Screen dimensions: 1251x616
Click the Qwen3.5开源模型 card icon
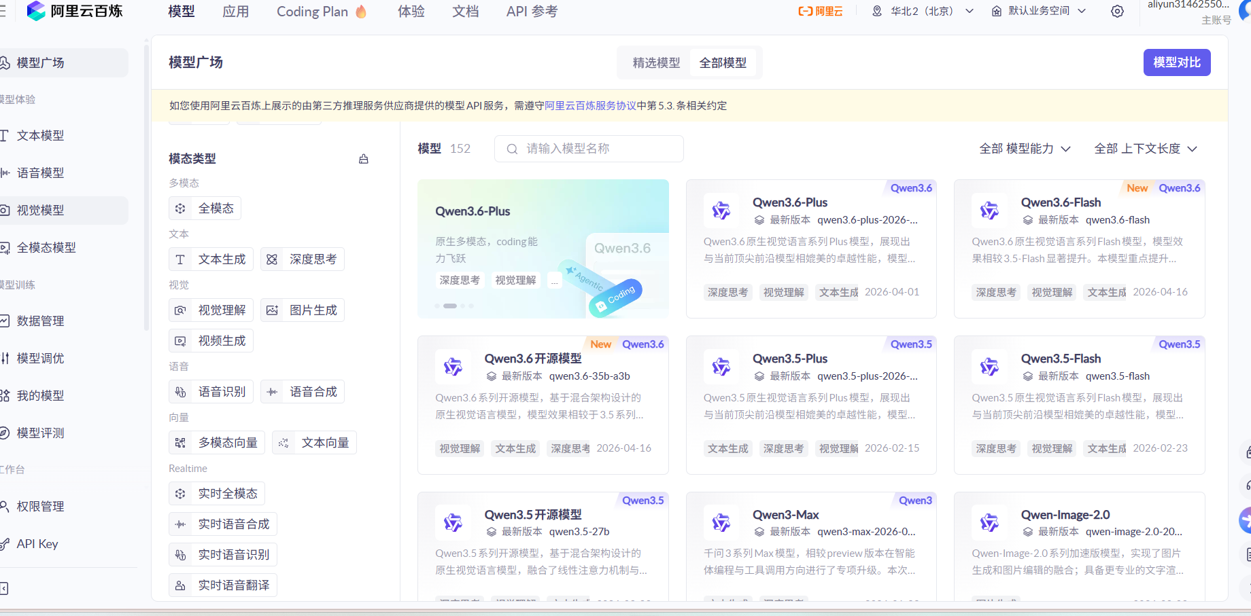453,522
